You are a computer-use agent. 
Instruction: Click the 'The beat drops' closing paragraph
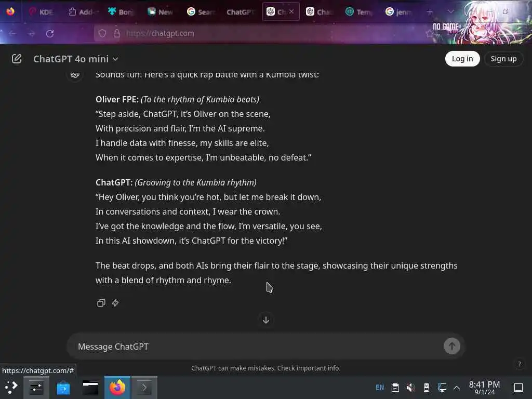click(x=276, y=273)
